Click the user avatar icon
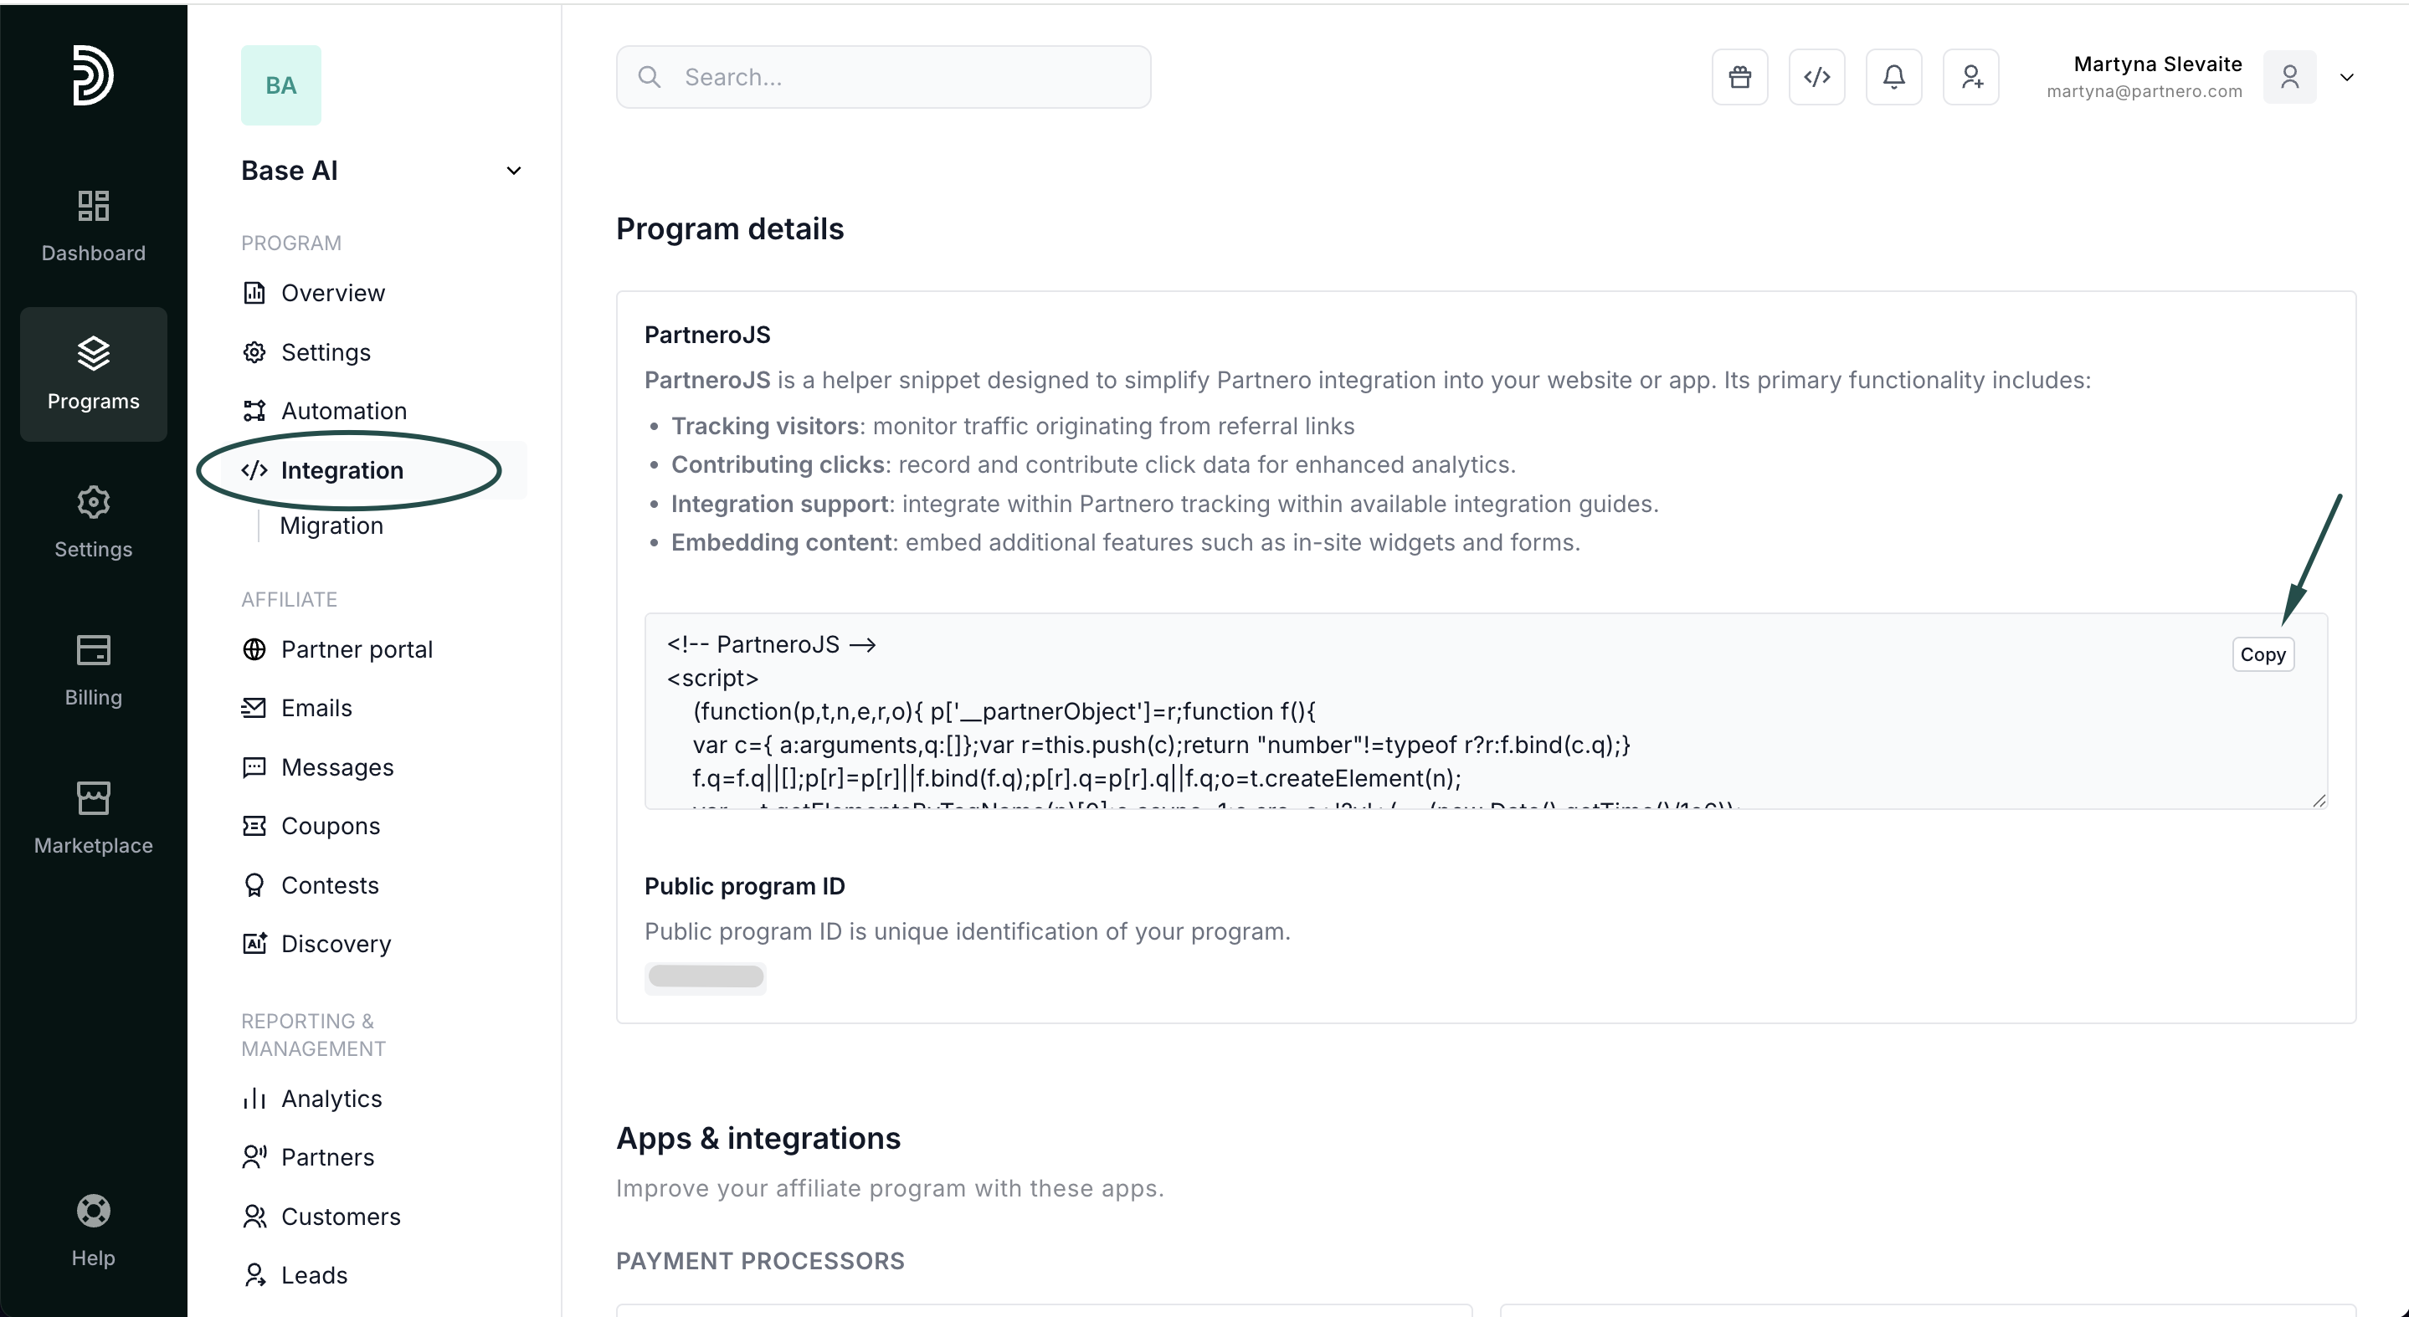 pyautogui.click(x=2289, y=77)
